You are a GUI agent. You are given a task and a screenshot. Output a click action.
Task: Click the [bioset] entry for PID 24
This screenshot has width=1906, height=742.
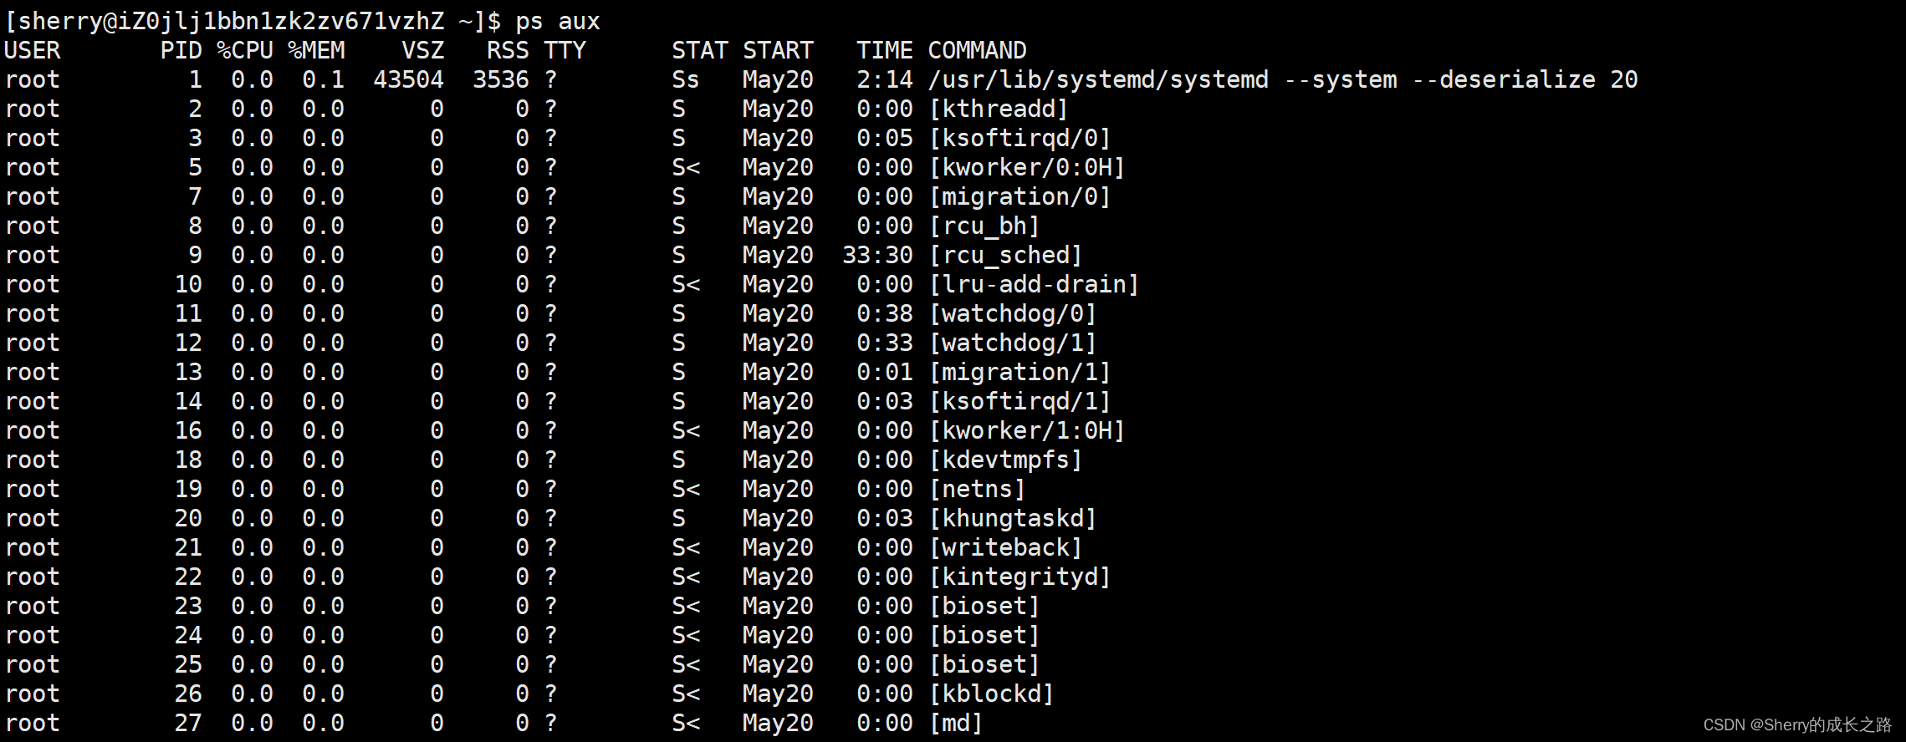[984, 636]
